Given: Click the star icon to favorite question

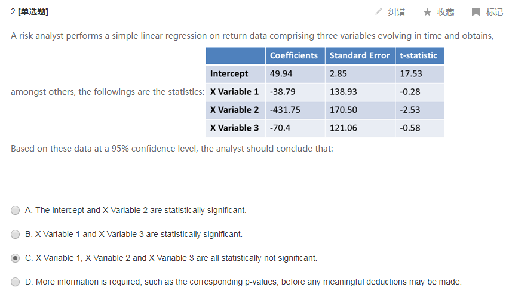Looking at the screenshot, I should coord(427,13).
